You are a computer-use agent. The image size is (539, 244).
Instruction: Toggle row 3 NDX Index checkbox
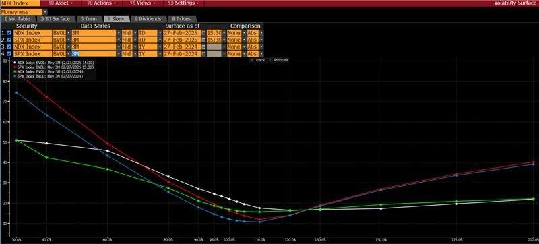[x=9, y=47]
